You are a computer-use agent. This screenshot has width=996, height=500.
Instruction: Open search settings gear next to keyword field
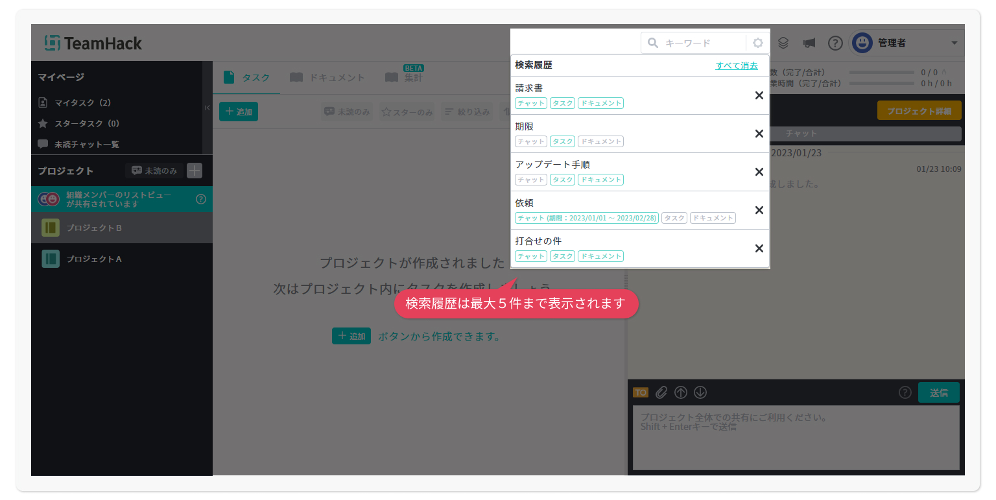pos(757,43)
